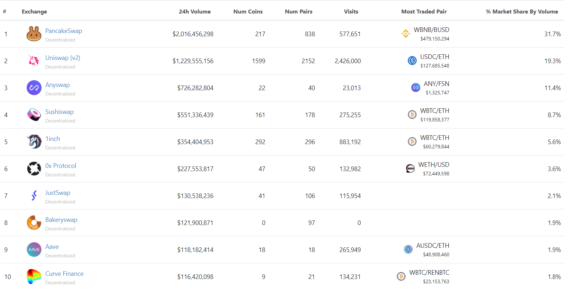Open the Aave exchange link
The image size is (579, 290).
click(52, 247)
